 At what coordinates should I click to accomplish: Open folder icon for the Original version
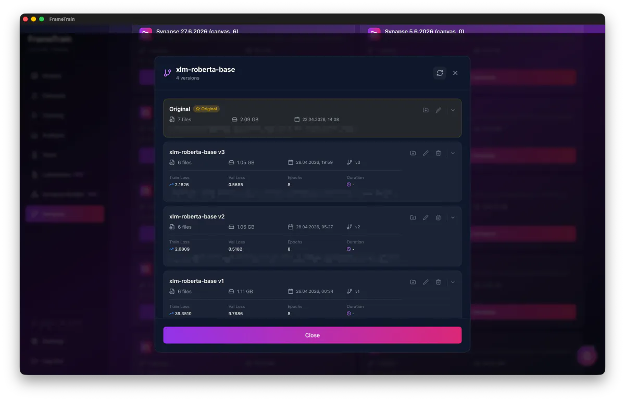(x=426, y=110)
